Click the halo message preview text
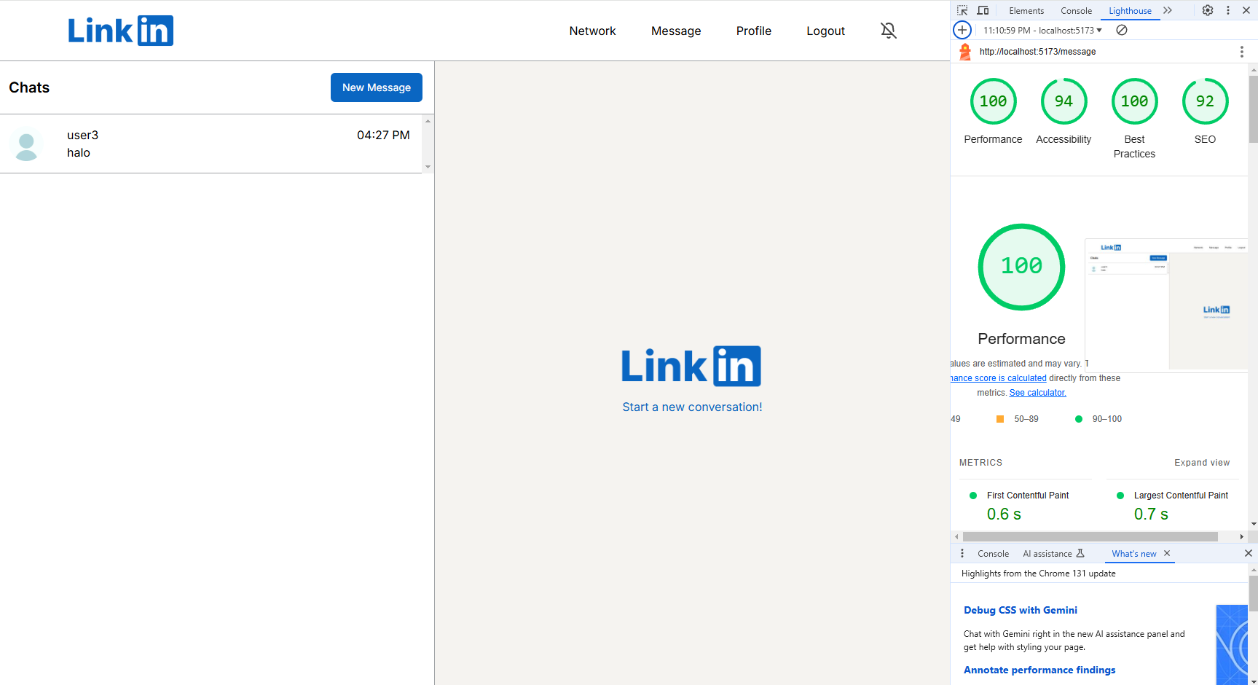The width and height of the screenshot is (1258, 685). point(79,152)
